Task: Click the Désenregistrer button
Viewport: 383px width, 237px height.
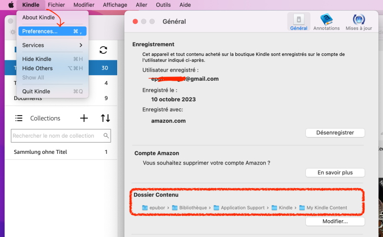Action: pos(335,132)
